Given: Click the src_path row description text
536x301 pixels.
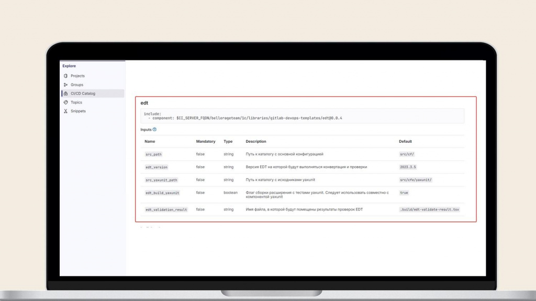Looking at the screenshot, I should click(284, 154).
